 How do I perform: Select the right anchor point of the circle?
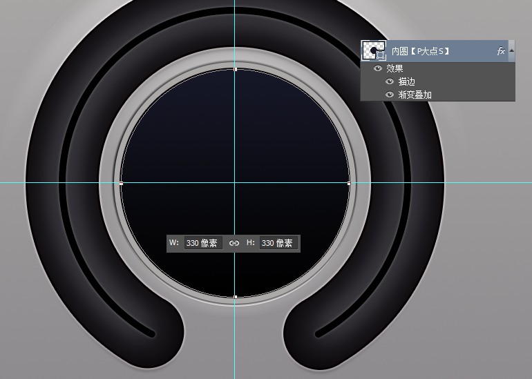[350, 183]
